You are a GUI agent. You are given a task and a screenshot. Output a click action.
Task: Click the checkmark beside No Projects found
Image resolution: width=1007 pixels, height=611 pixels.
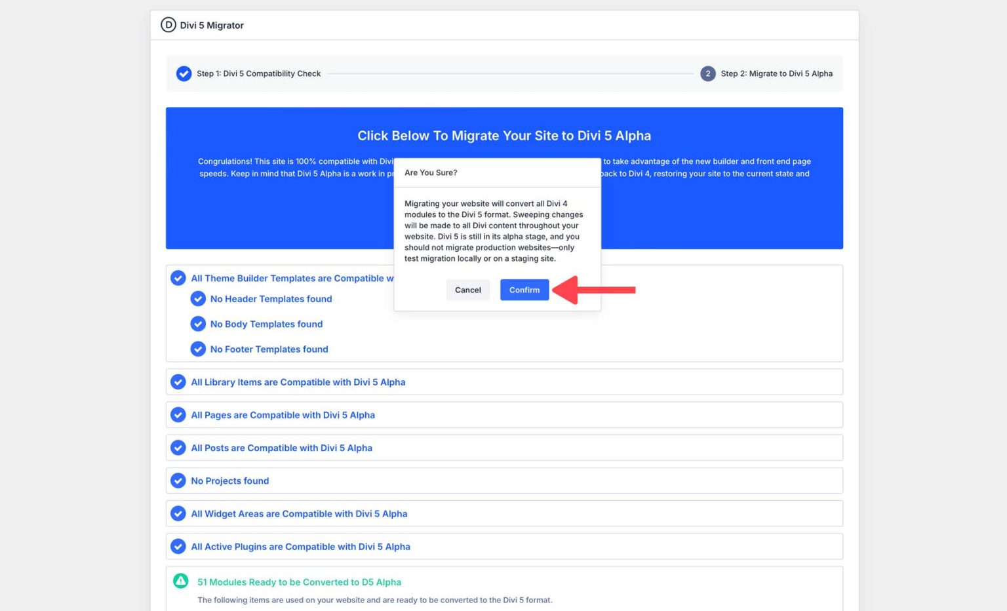pos(178,481)
